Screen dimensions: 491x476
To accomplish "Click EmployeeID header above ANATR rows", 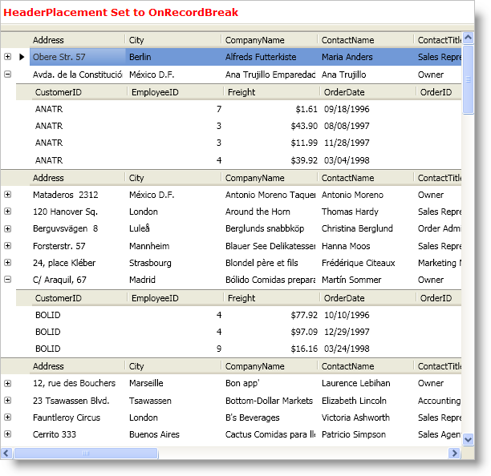I will point(176,92).
